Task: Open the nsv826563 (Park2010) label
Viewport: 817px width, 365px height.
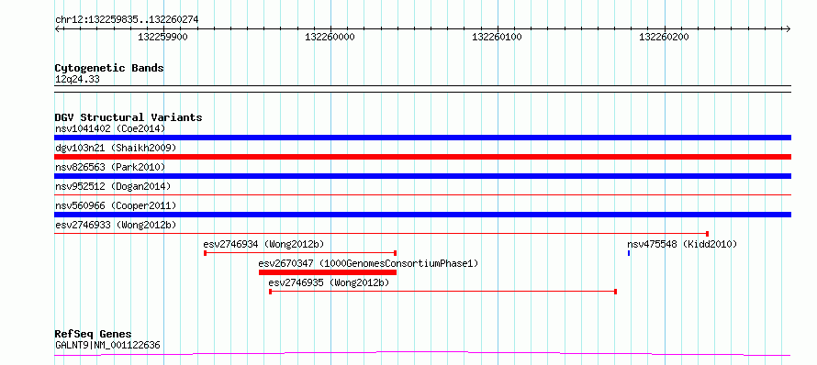Action: pos(110,167)
